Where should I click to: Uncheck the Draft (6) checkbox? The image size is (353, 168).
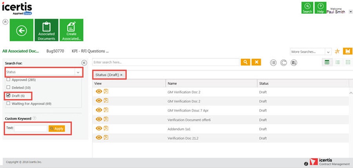point(8,95)
